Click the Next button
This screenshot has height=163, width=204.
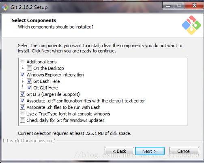click(x=150, y=151)
